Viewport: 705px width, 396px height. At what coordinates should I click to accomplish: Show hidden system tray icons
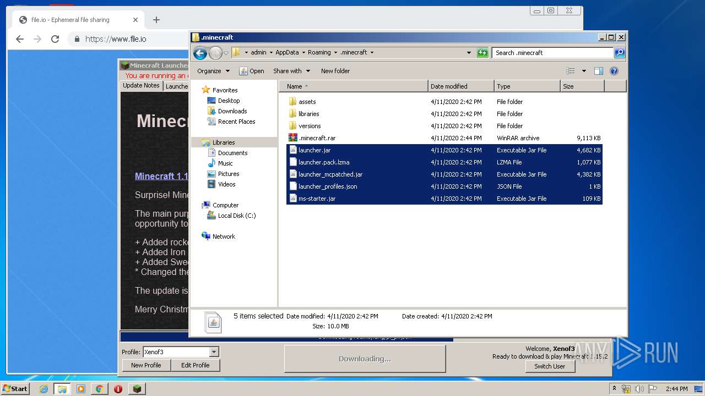click(x=614, y=389)
